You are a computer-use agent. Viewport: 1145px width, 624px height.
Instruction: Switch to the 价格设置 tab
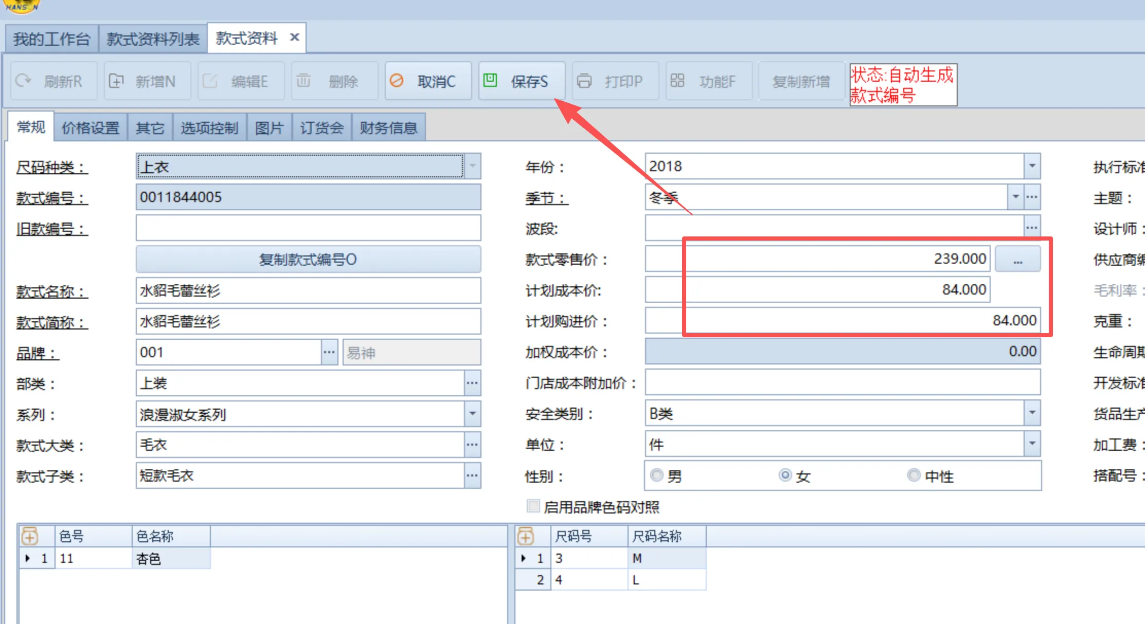tap(91, 127)
